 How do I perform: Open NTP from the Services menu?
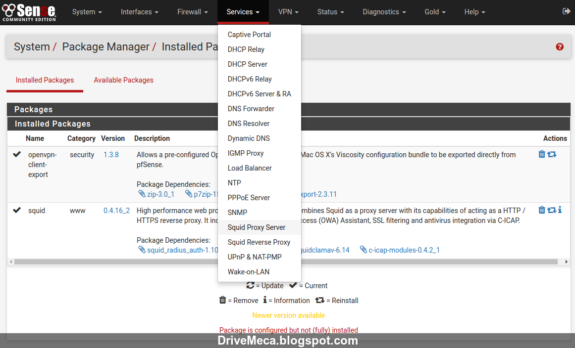click(x=259, y=182)
